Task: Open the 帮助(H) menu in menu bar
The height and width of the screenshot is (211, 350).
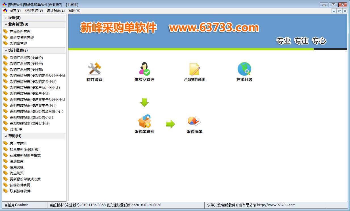Action: click(74, 10)
